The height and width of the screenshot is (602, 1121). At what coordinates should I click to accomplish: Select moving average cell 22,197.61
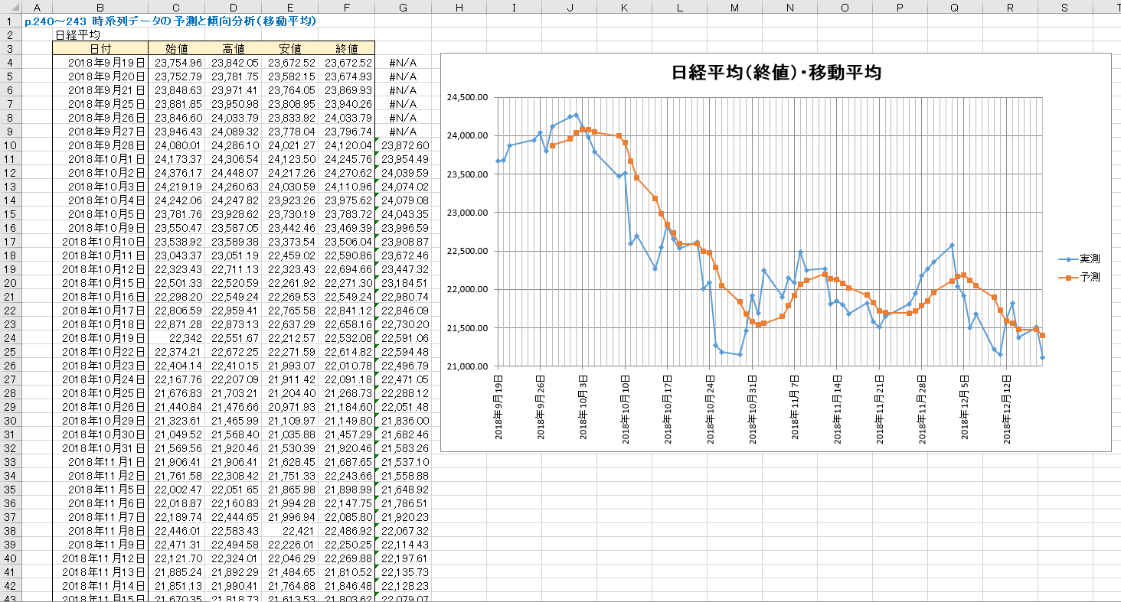coord(403,558)
